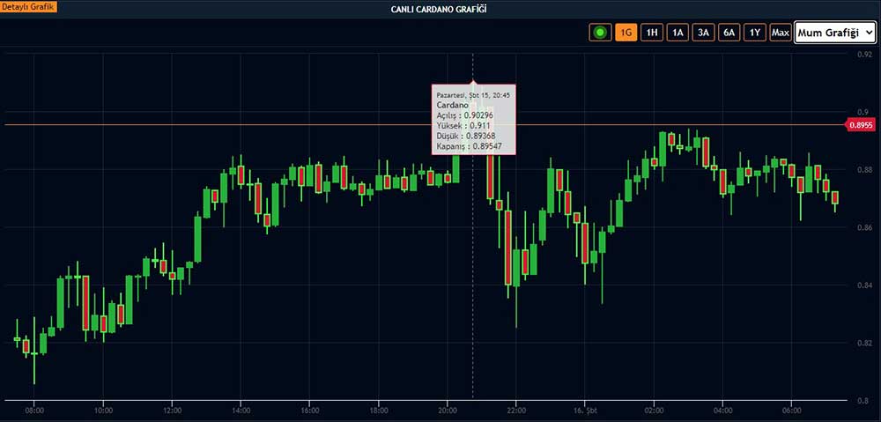This screenshot has width=881, height=422.
Task: Click the 18:00 time axis label
Action: pyautogui.click(x=378, y=411)
